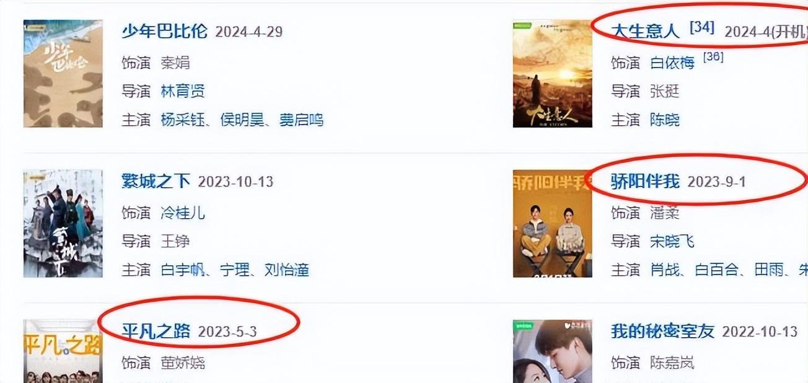808x383 pixels.
Task: Select the 我的秘密室友 title link
Action: click(x=662, y=332)
